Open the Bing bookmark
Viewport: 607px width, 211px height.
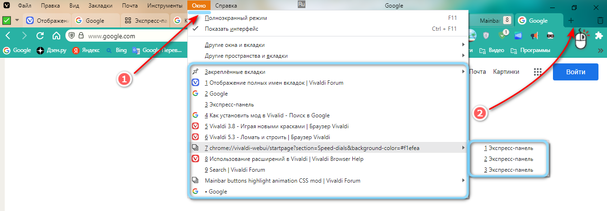[x=116, y=50]
